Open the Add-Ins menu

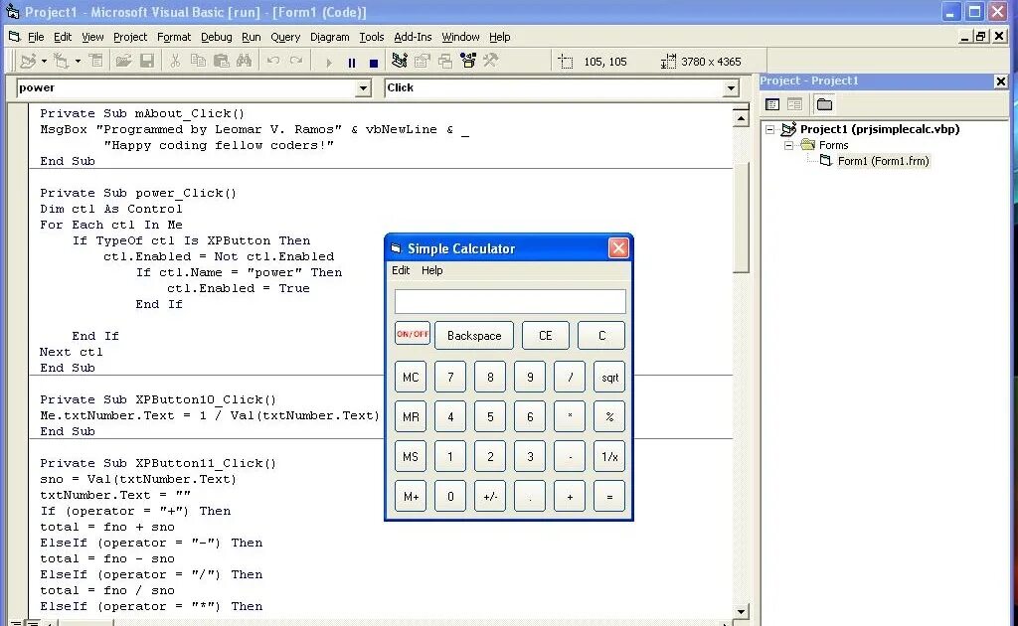coord(413,37)
